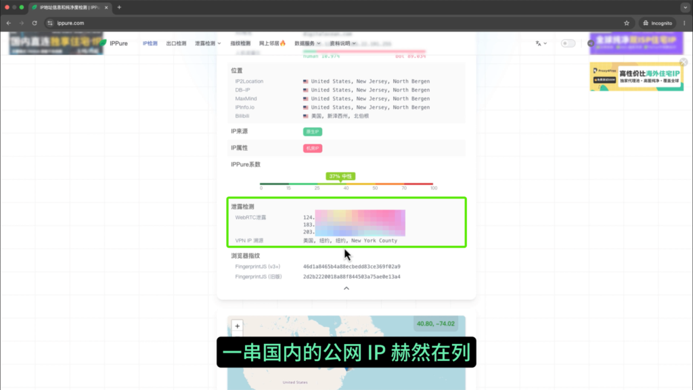Select the IP2Location location row
This screenshot has height=390, width=693.
[x=346, y=81]
